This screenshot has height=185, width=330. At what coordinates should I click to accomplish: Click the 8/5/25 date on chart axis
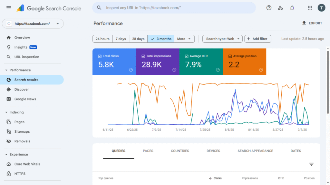[x=229, y=130]
